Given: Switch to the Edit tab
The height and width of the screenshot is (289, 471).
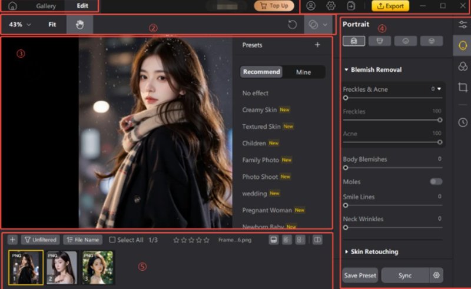Looking at the screenshot, I should (x=82, y=6).
